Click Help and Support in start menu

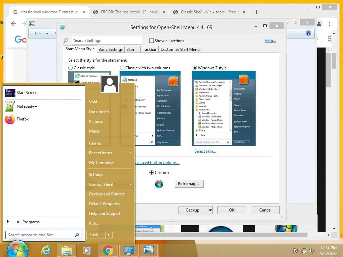coord(105,213)
